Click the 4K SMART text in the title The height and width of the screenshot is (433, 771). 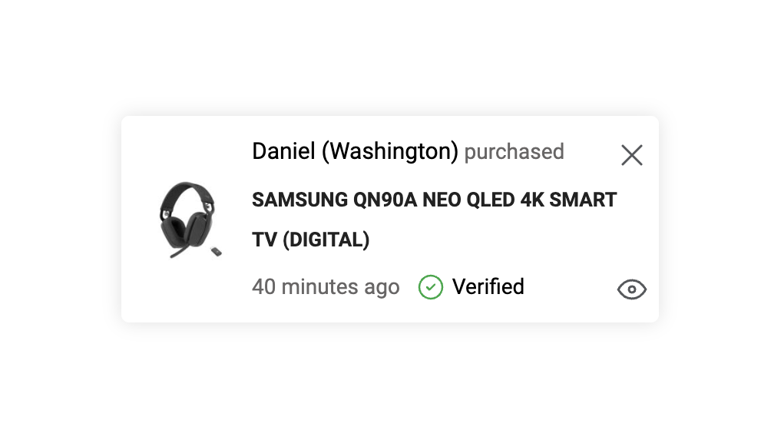pyautogui.click(x=568, y=200)
